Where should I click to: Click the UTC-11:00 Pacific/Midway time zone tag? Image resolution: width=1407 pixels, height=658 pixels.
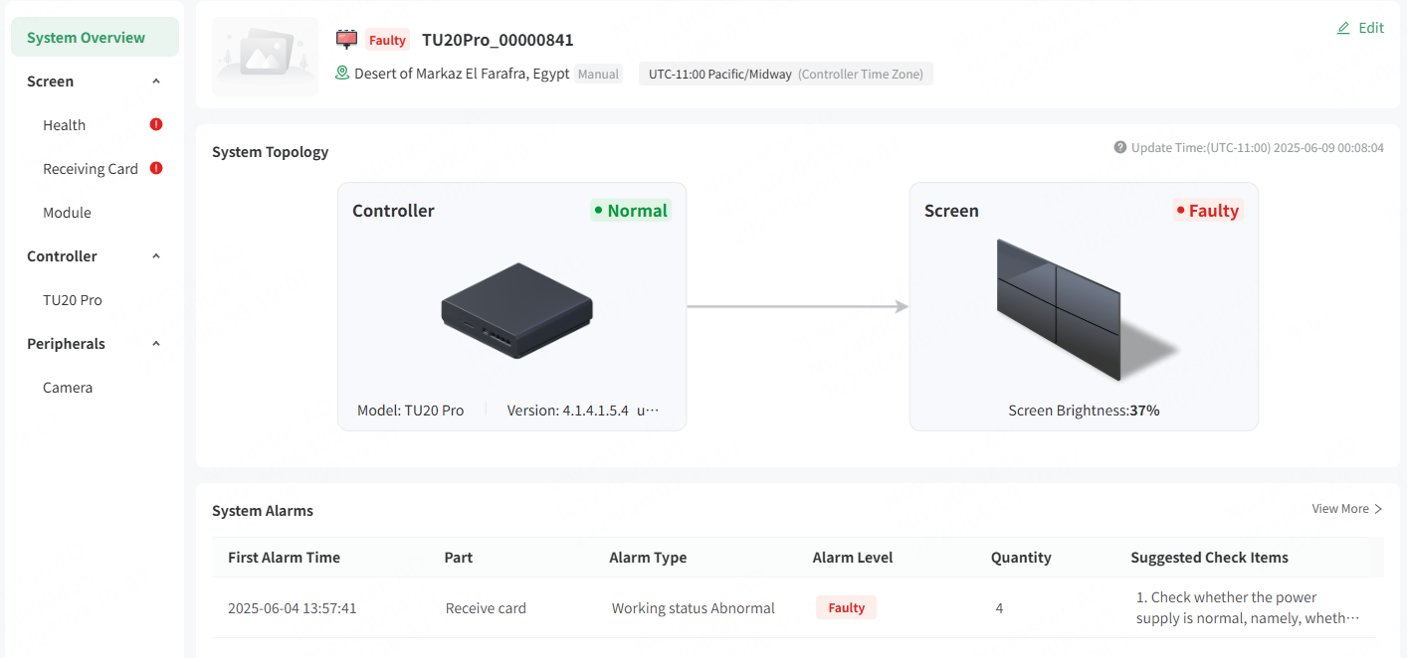pos(786,74)
